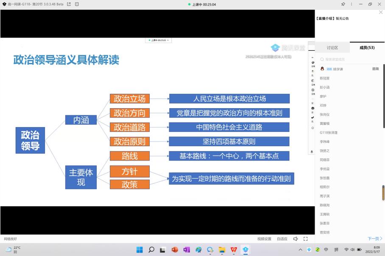Toggle the speaker volume icon
Screen dimensions: 385x256
[296, 239]
